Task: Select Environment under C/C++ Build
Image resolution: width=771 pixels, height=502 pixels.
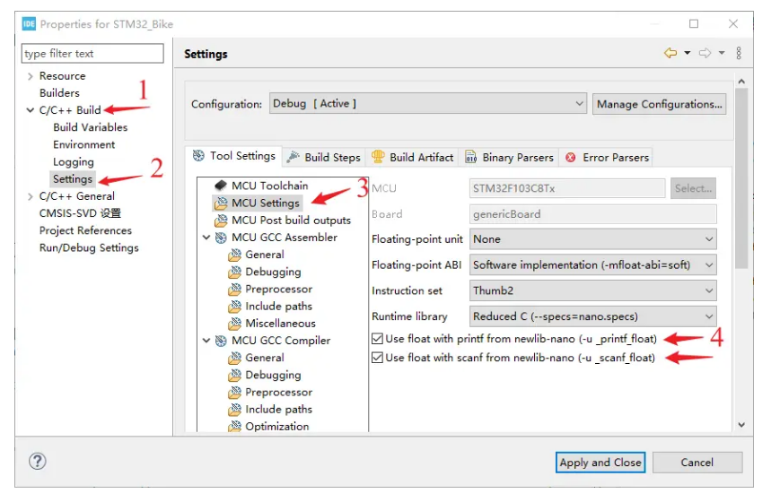Action: pyautogui.click(x=84, y=144)
